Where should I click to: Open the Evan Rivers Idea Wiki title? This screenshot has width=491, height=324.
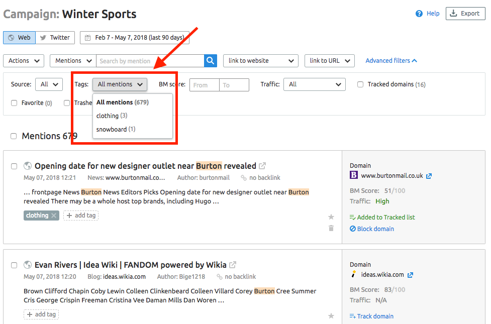click(x=131, y=265)
